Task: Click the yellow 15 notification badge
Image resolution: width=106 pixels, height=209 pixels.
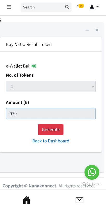Action: 81,6
